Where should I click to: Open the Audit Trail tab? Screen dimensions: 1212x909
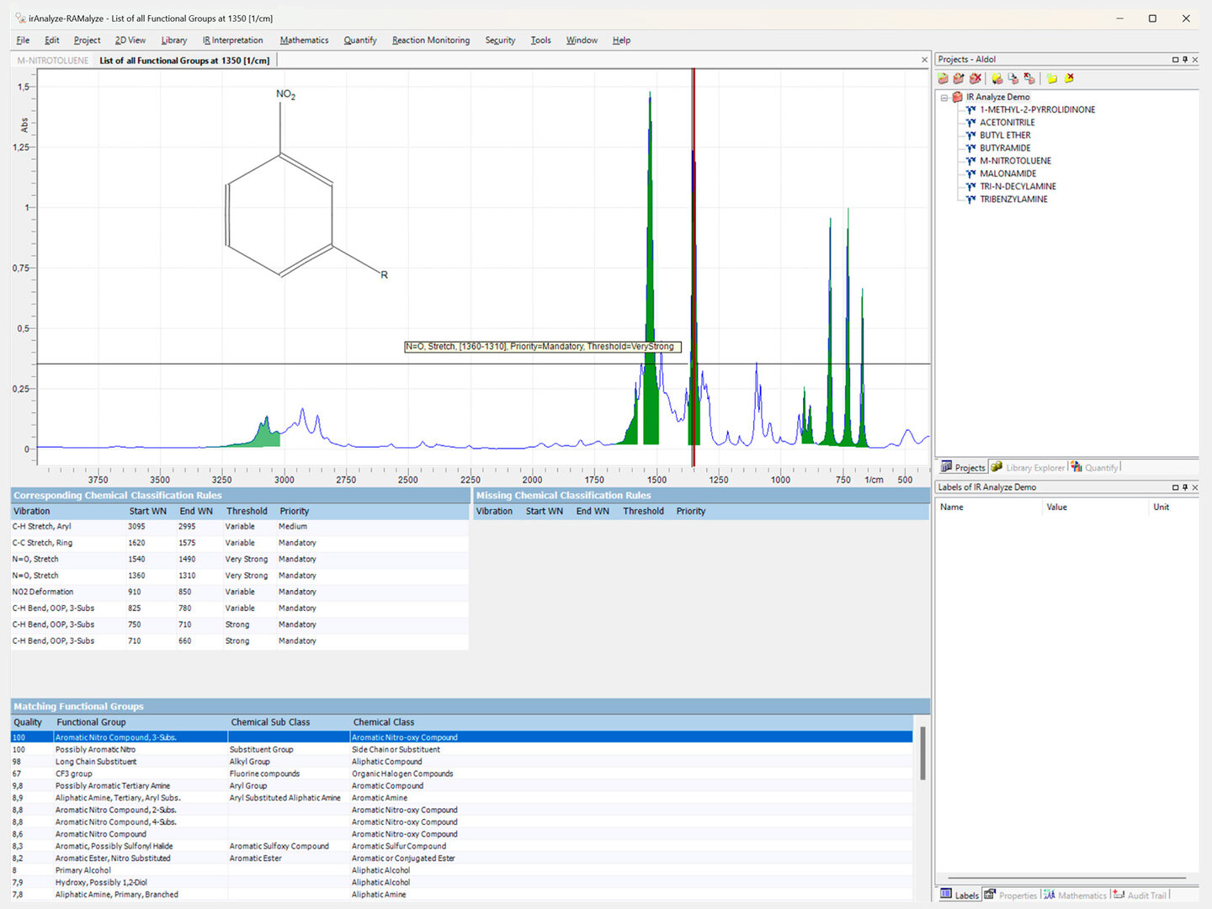pos(1140,895)
